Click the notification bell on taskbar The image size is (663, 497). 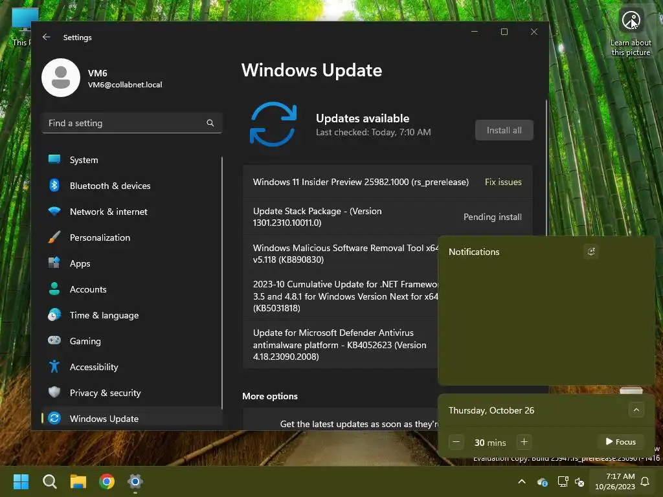646,481
